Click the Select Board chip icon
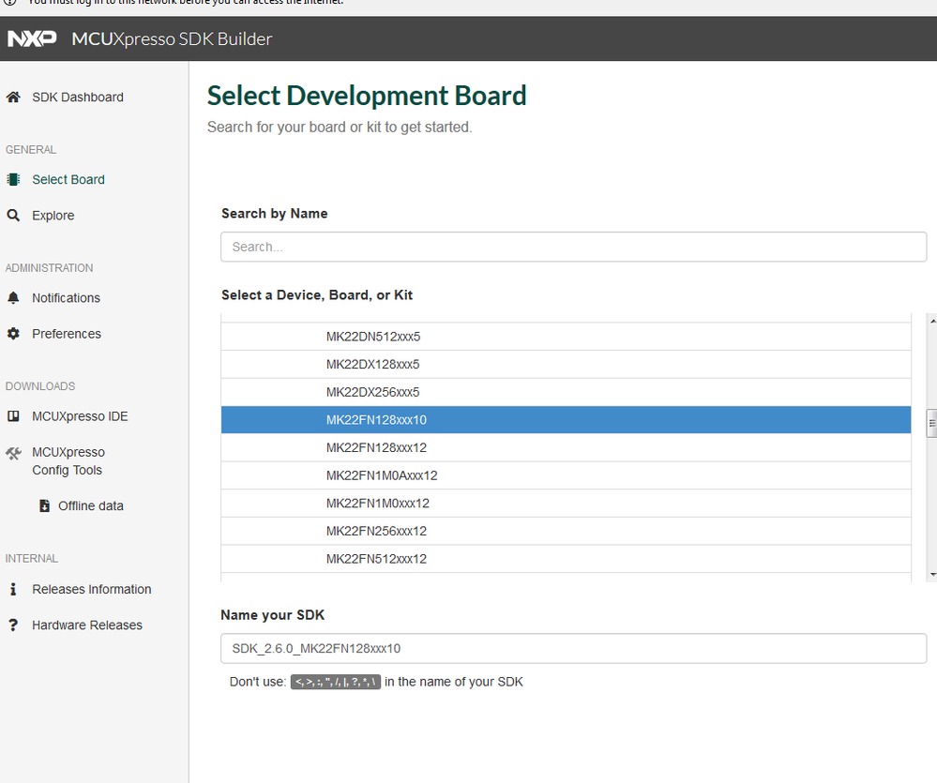The image size is (937, 783). tap(13, 179)
